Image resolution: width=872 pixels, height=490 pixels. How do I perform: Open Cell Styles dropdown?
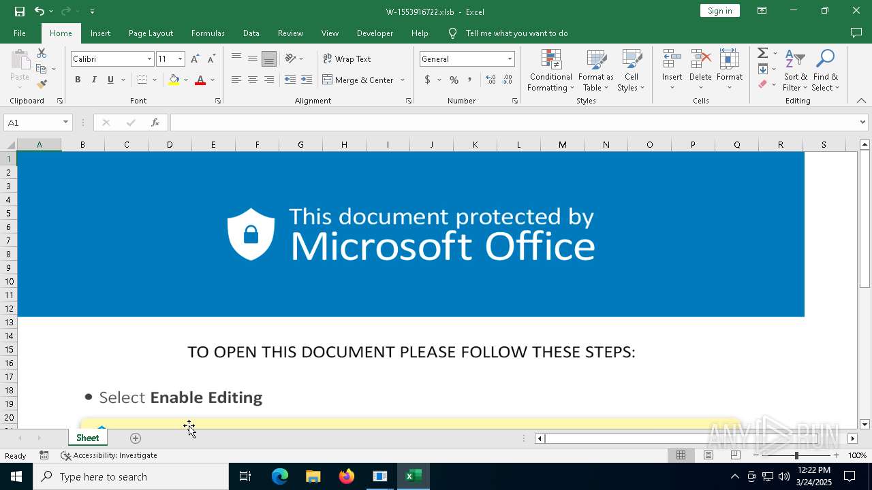[x=632, y=70]
